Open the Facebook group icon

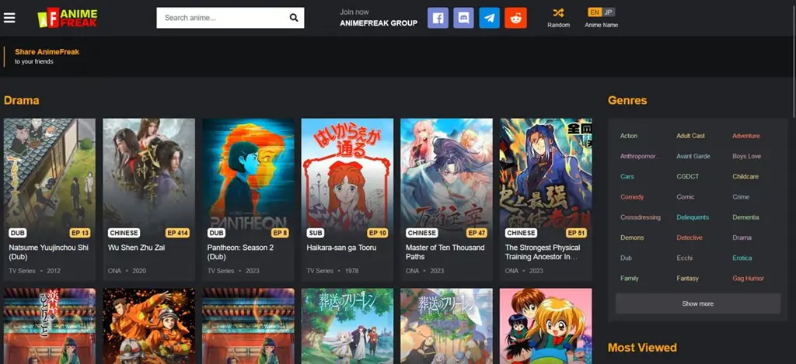pyautogui.click(x=438, y=18)
